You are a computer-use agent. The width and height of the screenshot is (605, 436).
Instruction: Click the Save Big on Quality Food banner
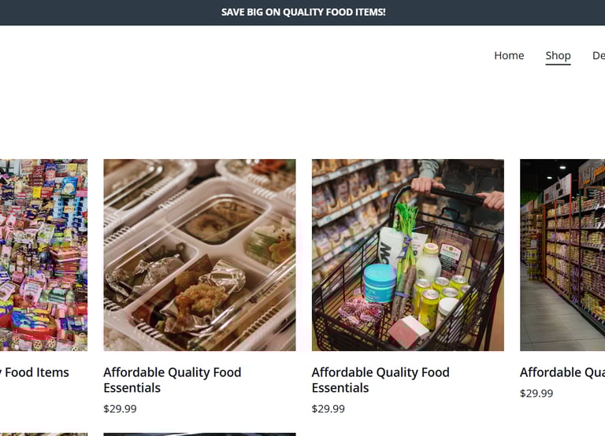[x=302, y=13]
